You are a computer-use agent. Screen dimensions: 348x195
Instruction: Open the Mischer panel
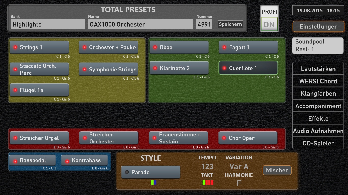pos(277,170)
